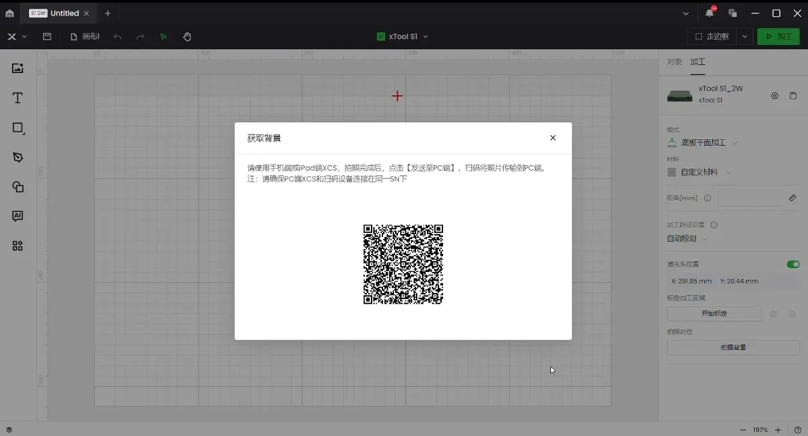Start processing with green 加工 button

pos(778,36)
